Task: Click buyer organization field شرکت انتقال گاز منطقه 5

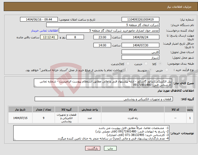Action: pyautogui.click(x=103, y=25)
